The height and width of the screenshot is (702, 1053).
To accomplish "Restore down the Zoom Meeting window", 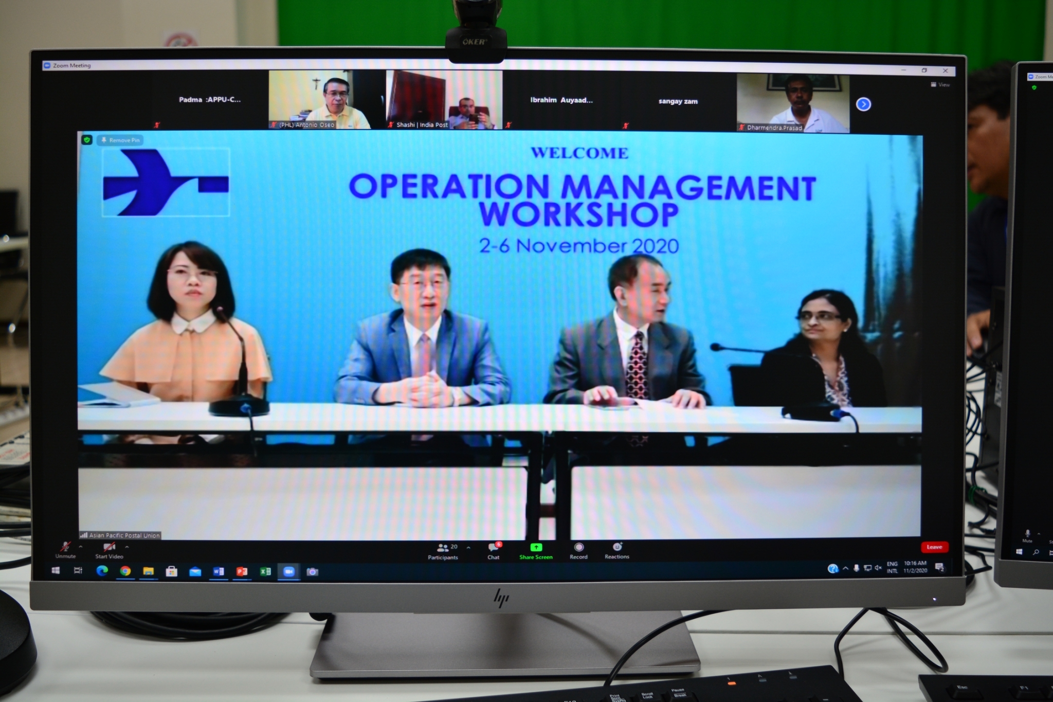I will [x=924, y=70].
